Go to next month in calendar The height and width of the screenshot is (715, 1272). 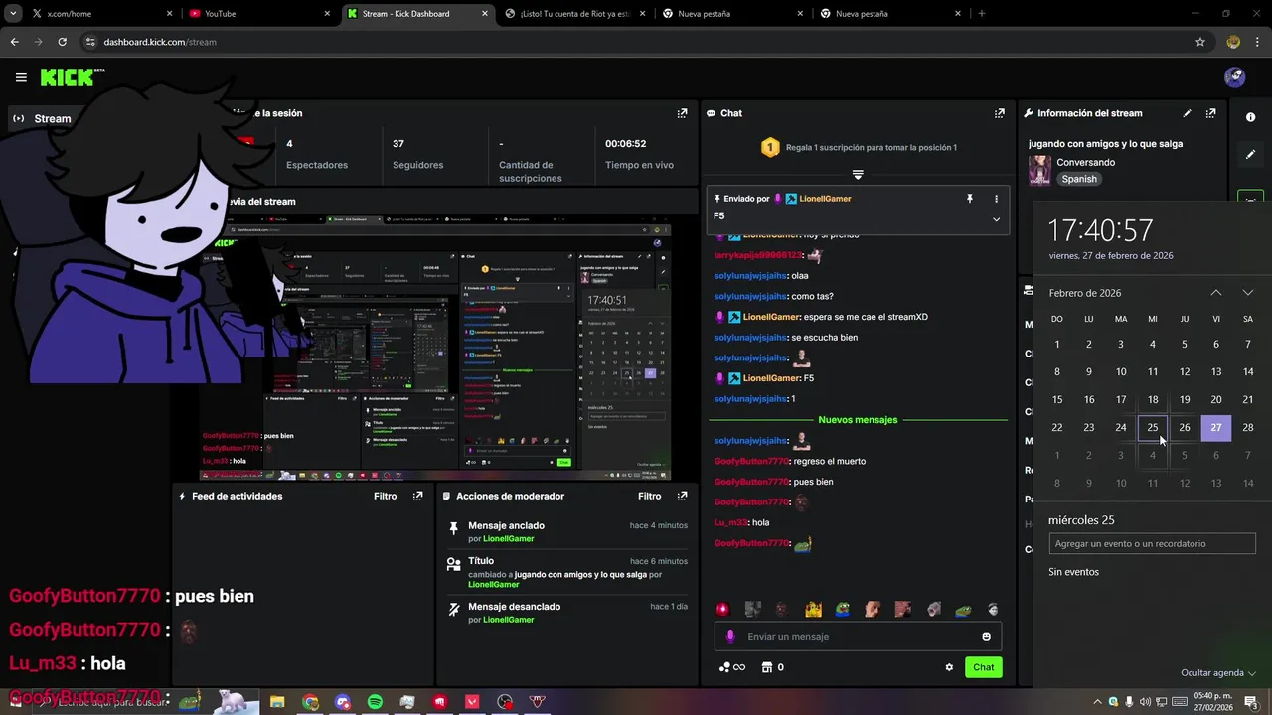(1248, 293)
